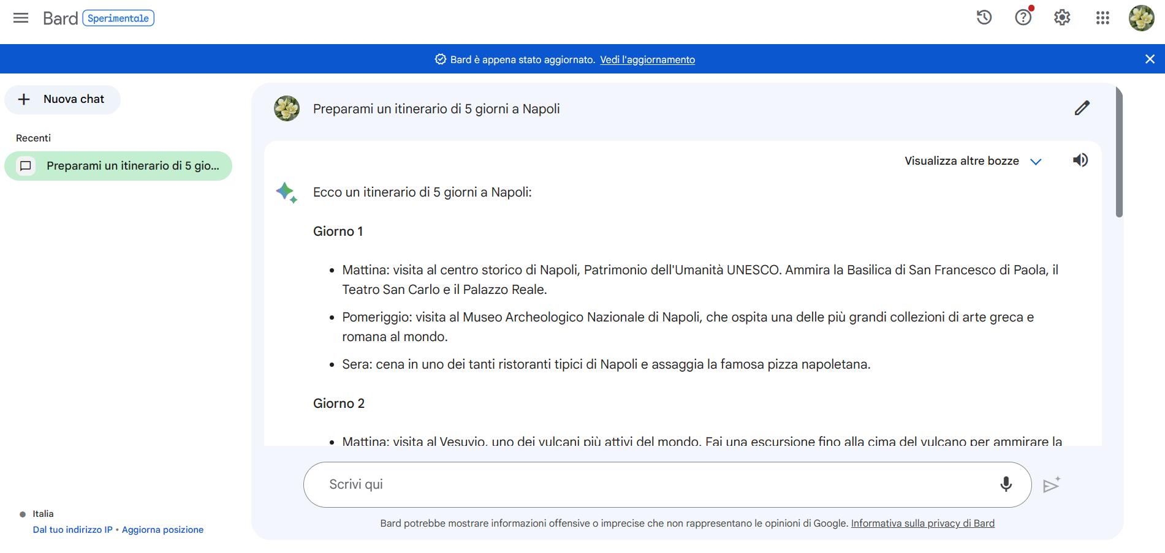Open settings gear icon
The image size is (1165, 553).
click(x=1062, y=17)
